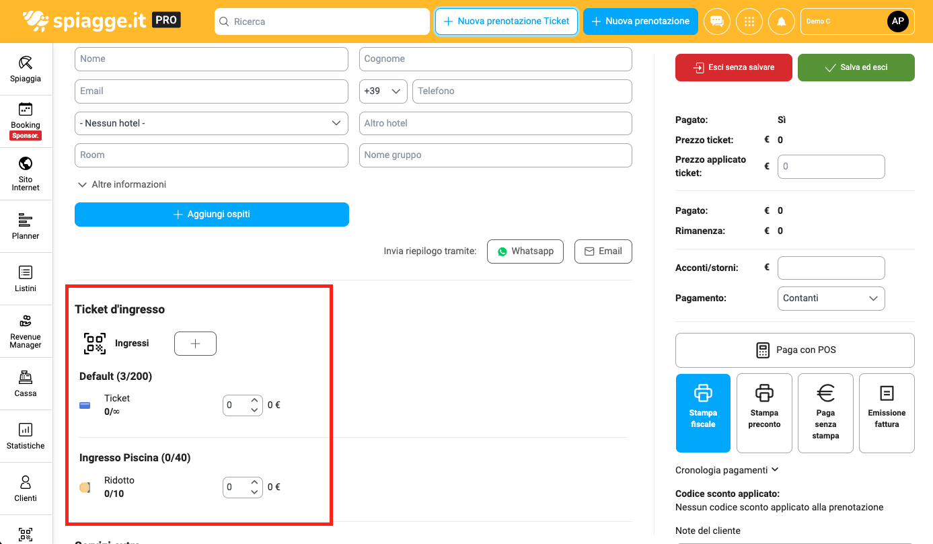
Task: Open the chat messages icon in header
Action: tap(717, 22)
